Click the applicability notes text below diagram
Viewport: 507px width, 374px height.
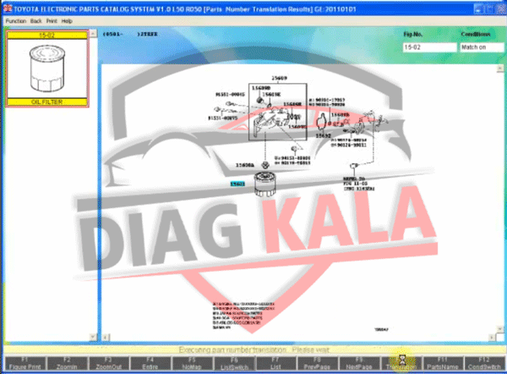pyautogui.click(x=243, y=316)
